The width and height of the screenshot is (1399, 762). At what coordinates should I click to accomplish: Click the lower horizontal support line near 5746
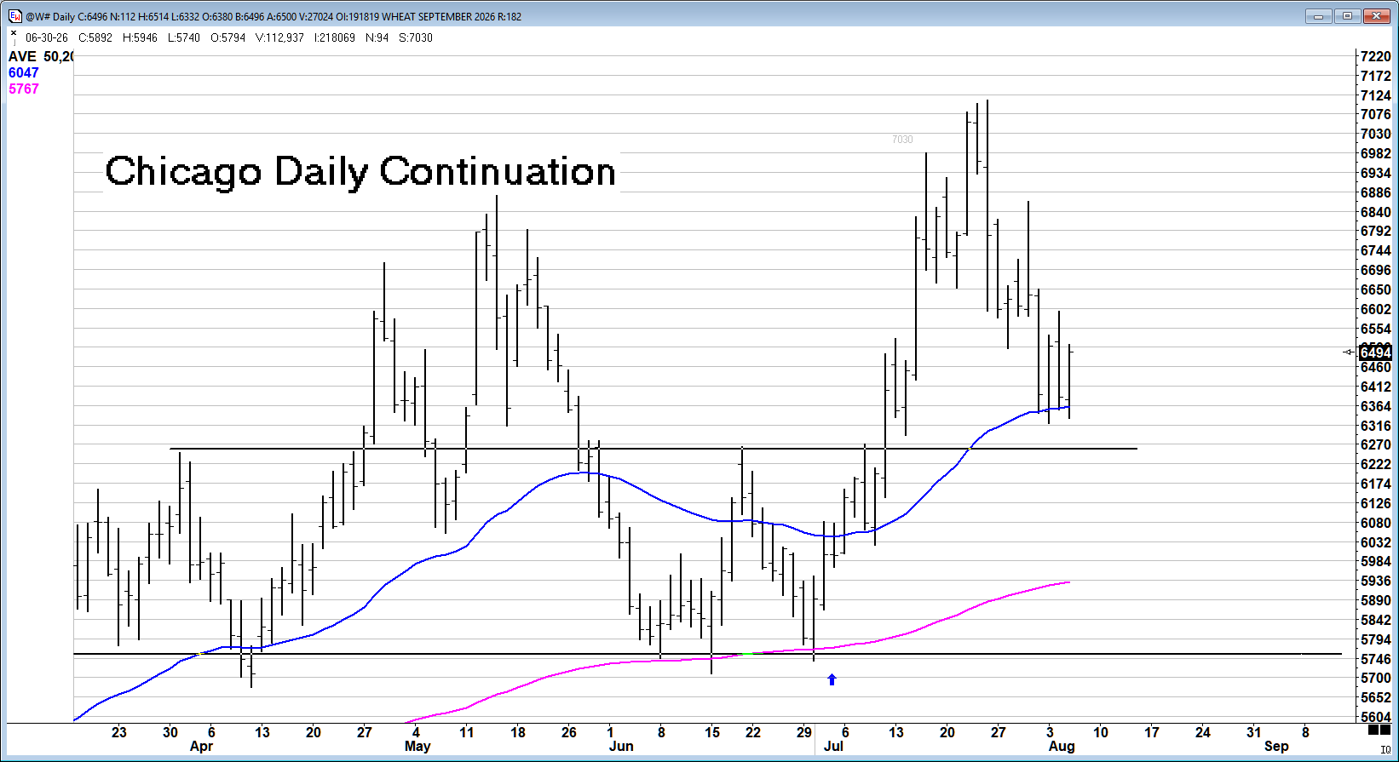click(707, 654)
